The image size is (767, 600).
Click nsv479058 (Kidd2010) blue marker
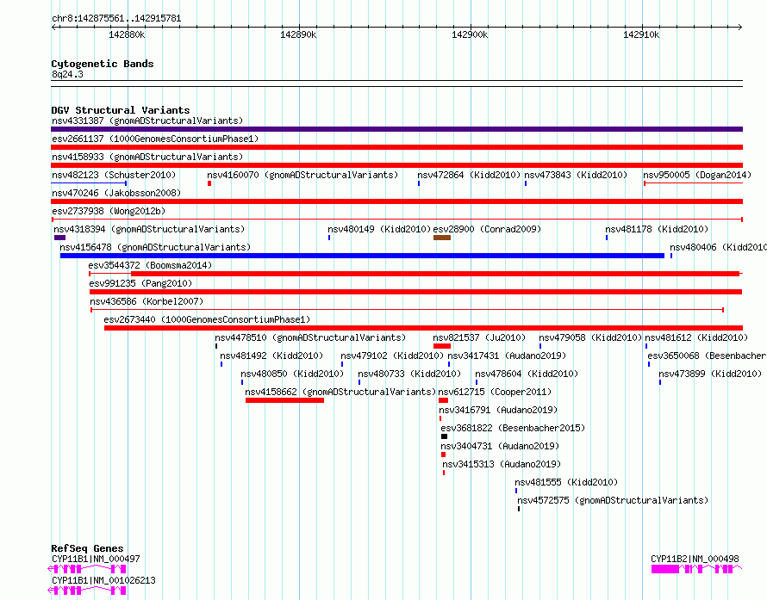(x=540, y=346)
